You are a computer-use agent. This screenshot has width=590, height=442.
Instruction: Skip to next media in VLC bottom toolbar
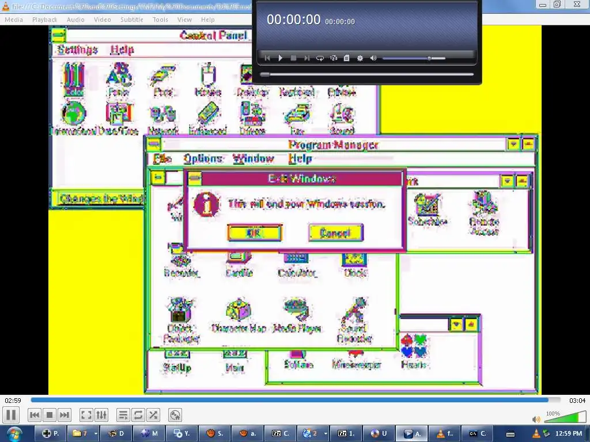click(x=65, y=416)
